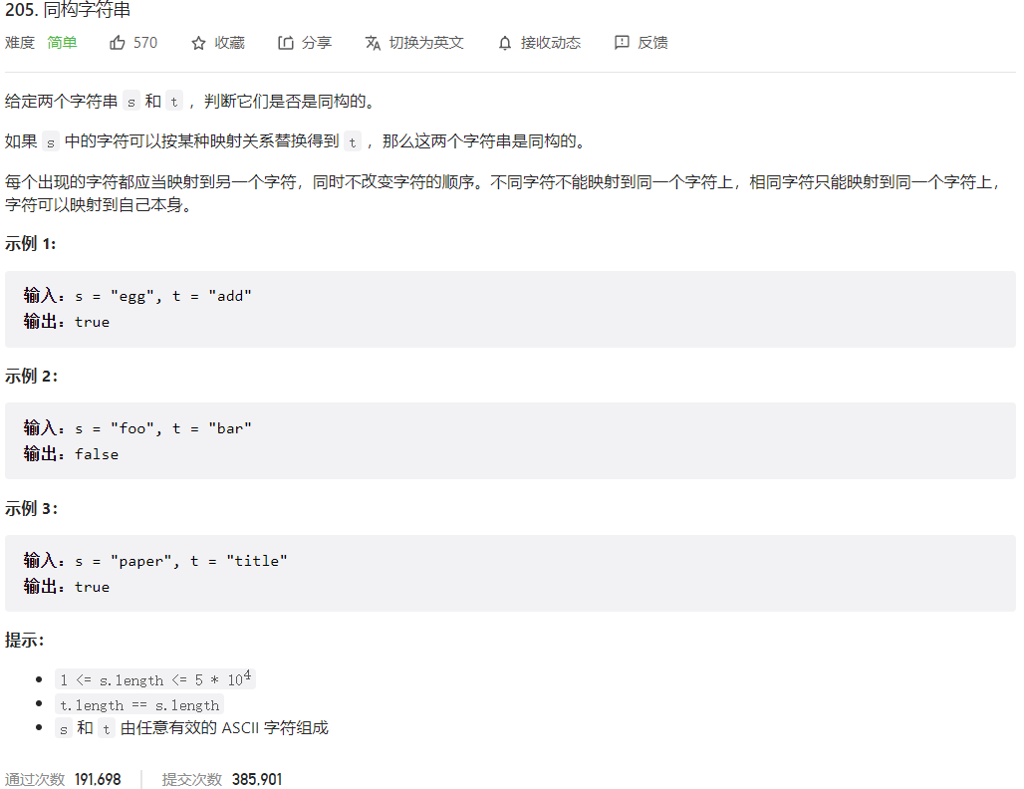Click the 通过次数 label
Image resolution: width=1024 pixels, height=789 pixels.
[35, 779]
